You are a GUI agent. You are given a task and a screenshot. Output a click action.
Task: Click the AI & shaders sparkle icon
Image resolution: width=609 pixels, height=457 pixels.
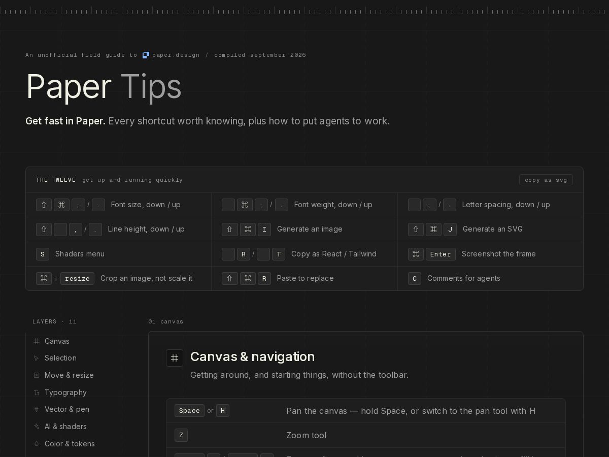pyautogui.click(x=37, y=427)
